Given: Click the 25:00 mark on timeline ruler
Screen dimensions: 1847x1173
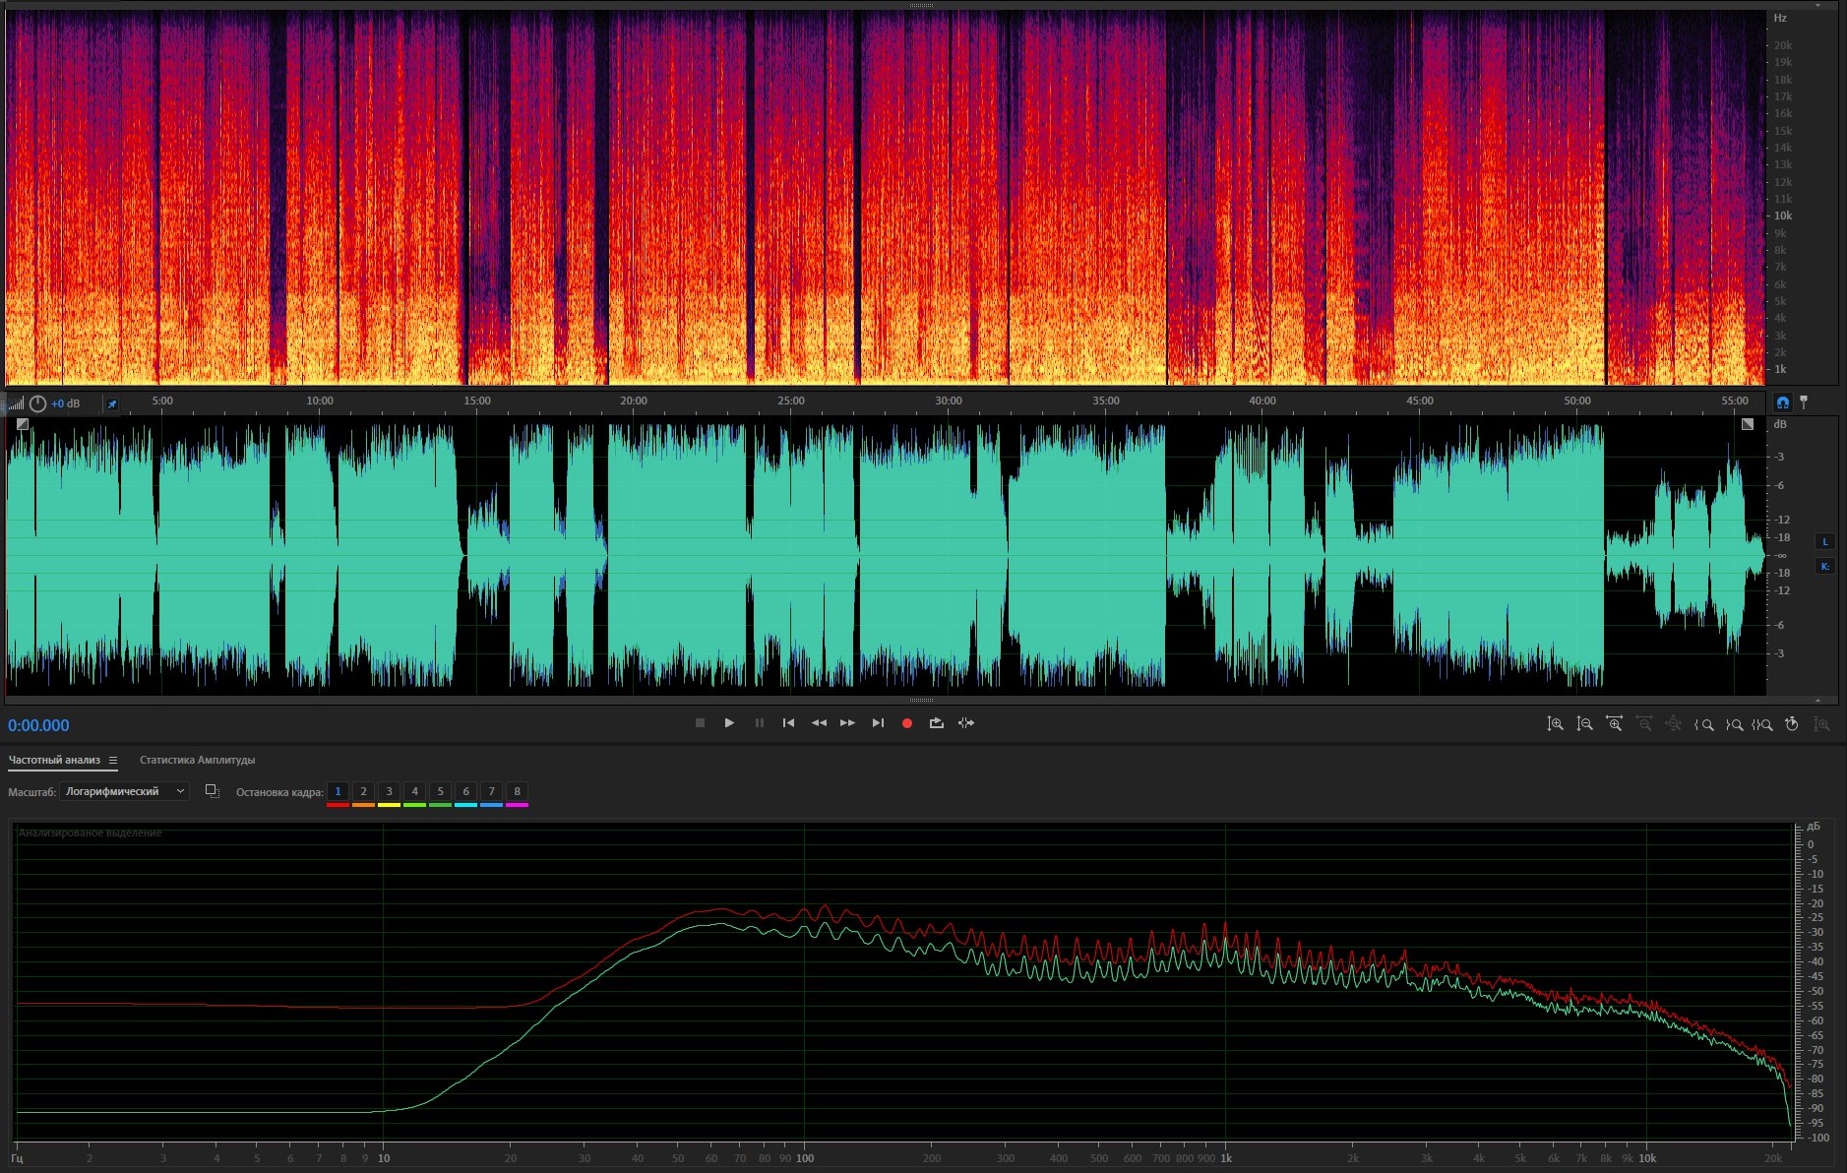Looking at the screenshot, I should pos(790,401).
